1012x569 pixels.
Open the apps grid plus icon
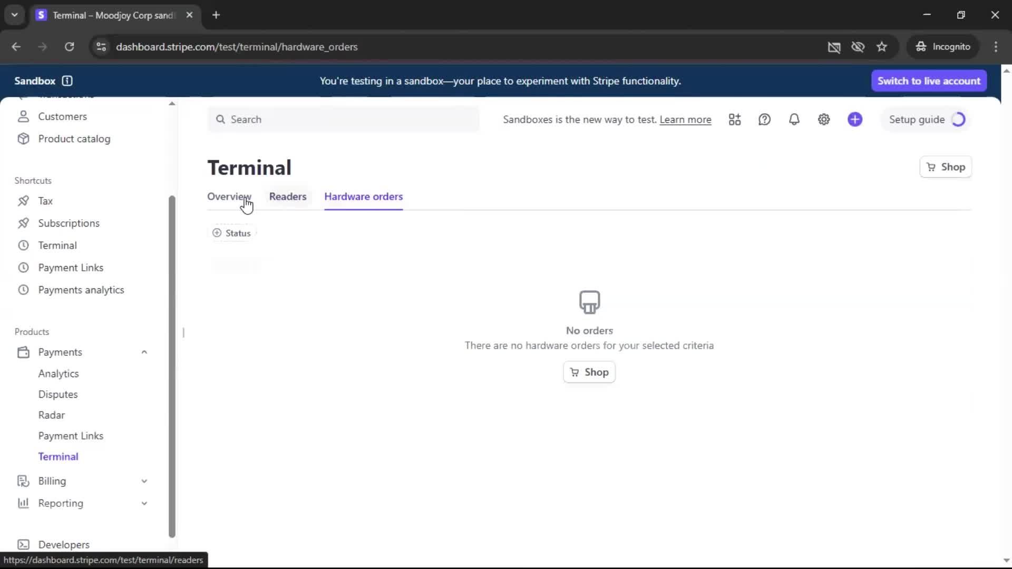point(735,120)
